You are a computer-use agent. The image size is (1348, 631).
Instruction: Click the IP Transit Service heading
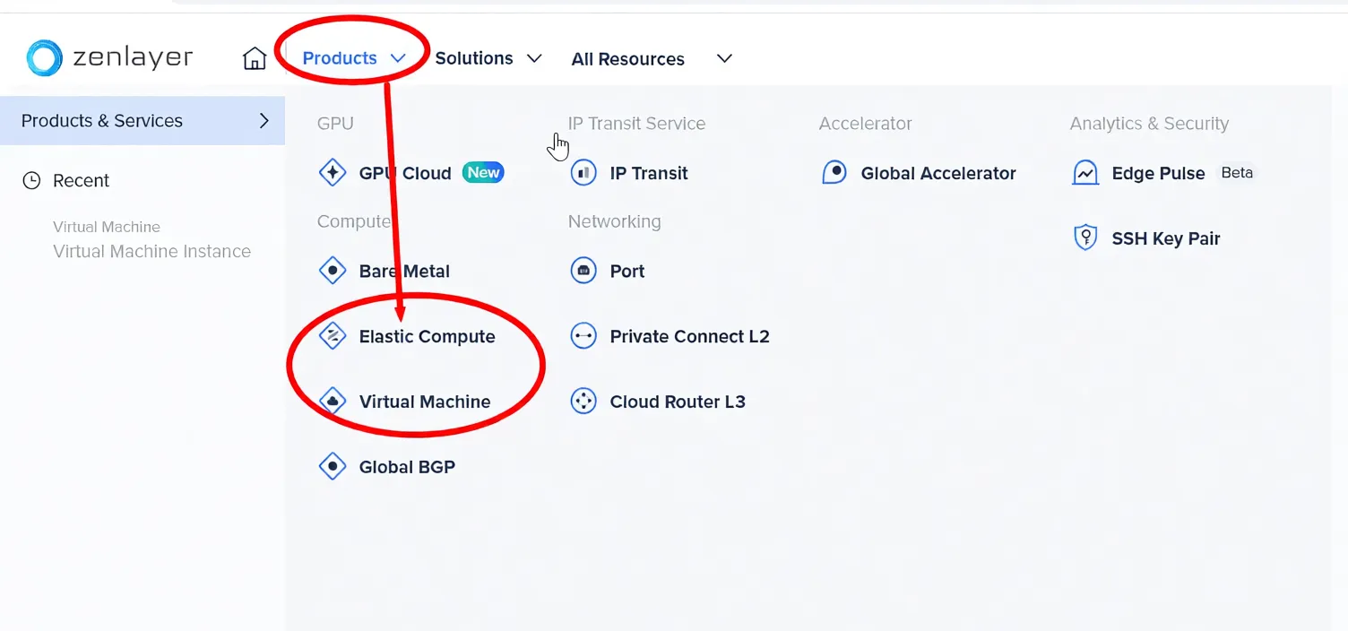pyautogui.click(x=636, y=124)
